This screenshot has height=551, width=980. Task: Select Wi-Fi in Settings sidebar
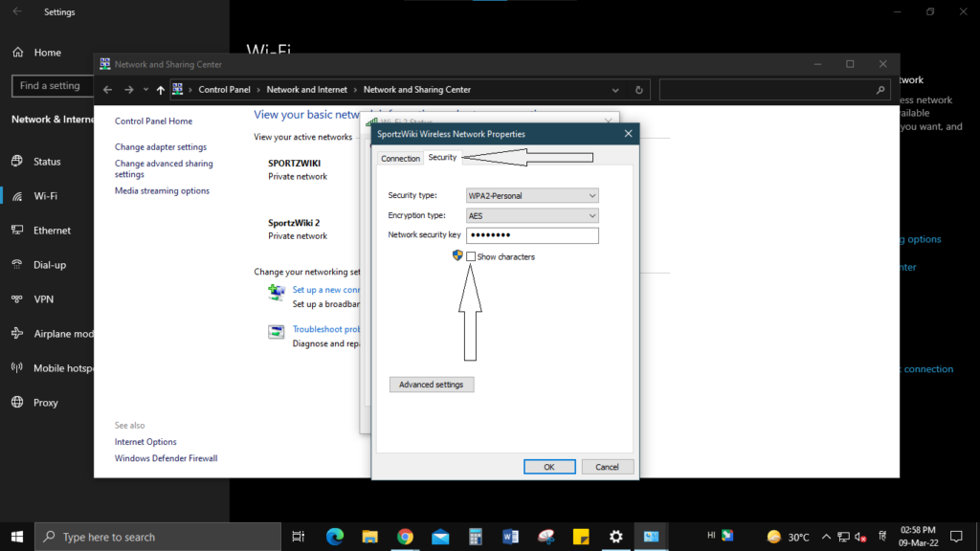[47, 195]
